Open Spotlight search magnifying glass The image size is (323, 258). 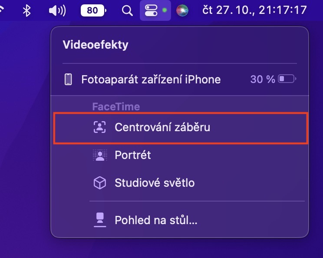click(127, 10)
